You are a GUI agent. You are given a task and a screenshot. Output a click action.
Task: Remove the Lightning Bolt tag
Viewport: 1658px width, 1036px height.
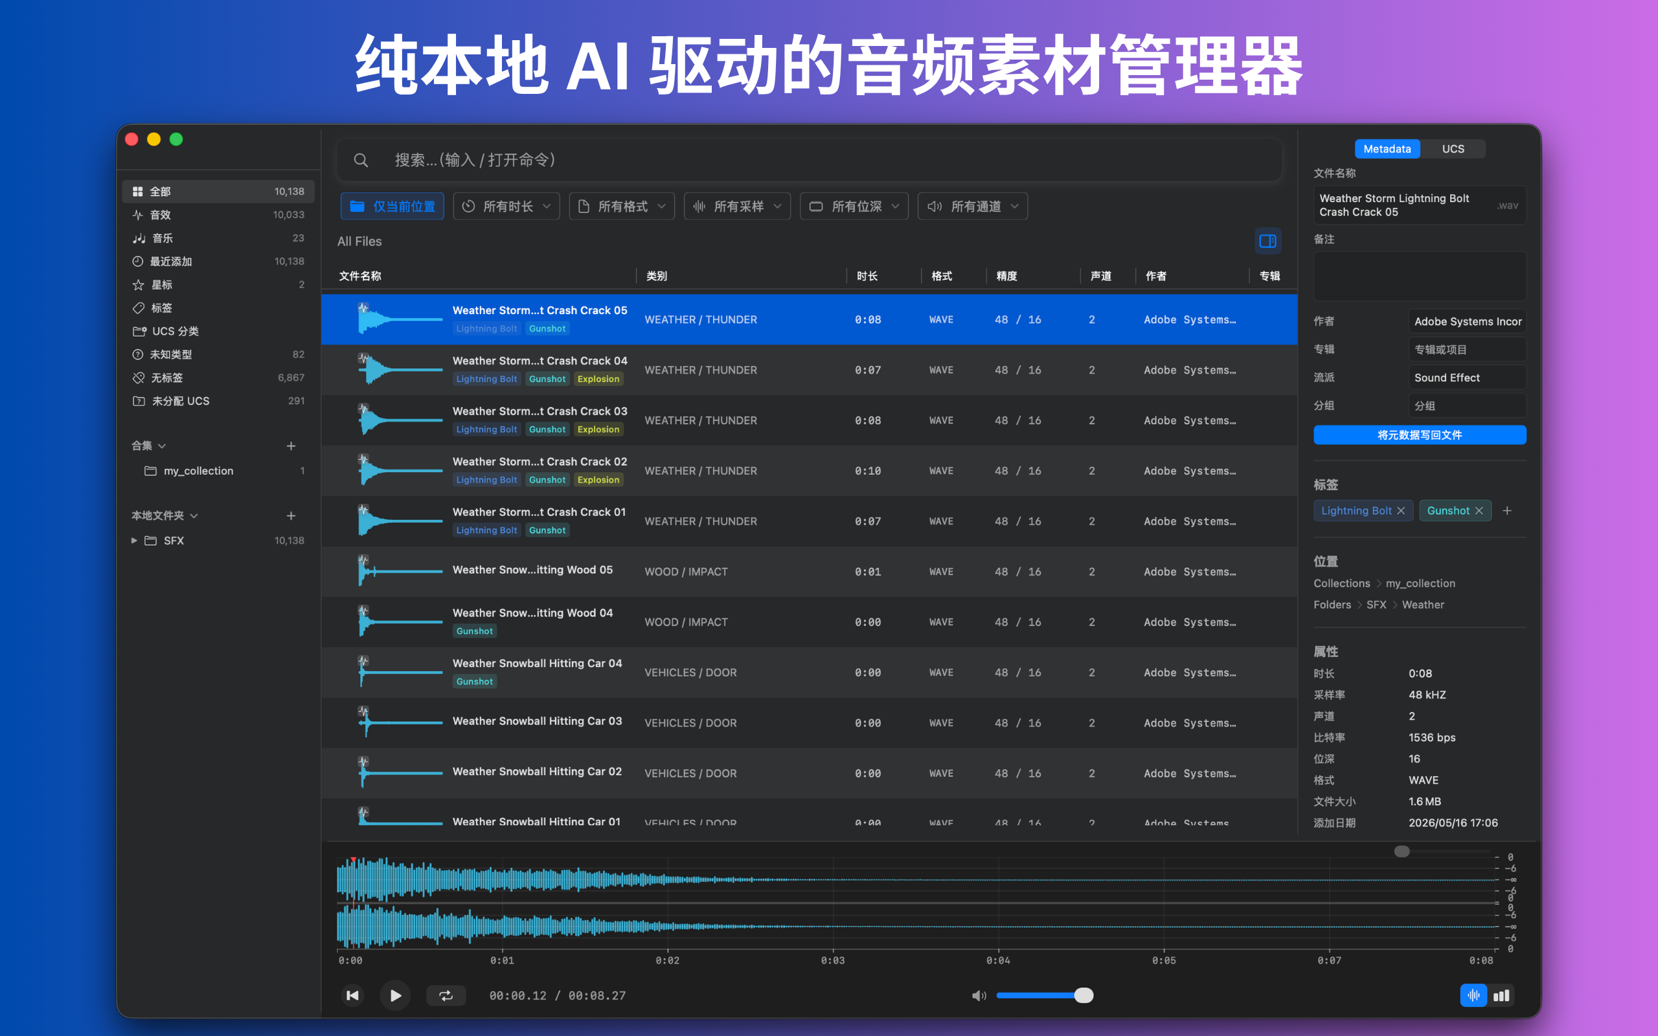(x=1401, y=510)
